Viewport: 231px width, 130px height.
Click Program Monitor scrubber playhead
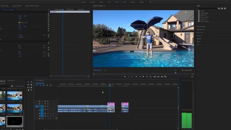[176, 73]
